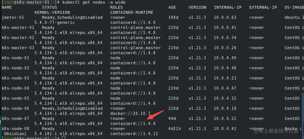Click the internal IP 10.0.4.42

tap(225, 129)
